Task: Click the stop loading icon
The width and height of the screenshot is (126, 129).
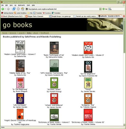Action: point(18,9)
